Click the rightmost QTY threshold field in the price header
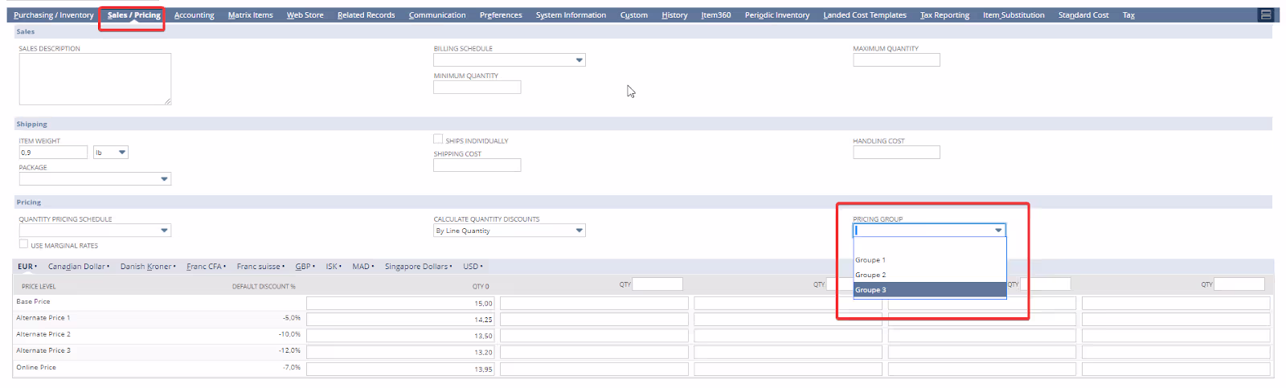The height and width of the screenshot is (388, 1286). point(1239,284)
